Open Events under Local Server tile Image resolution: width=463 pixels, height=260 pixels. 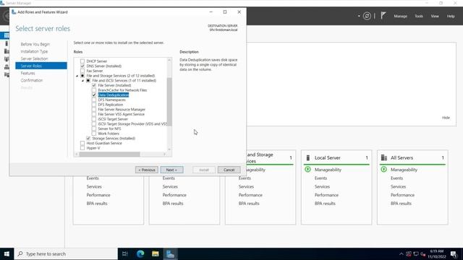click(x=320, y=178)
